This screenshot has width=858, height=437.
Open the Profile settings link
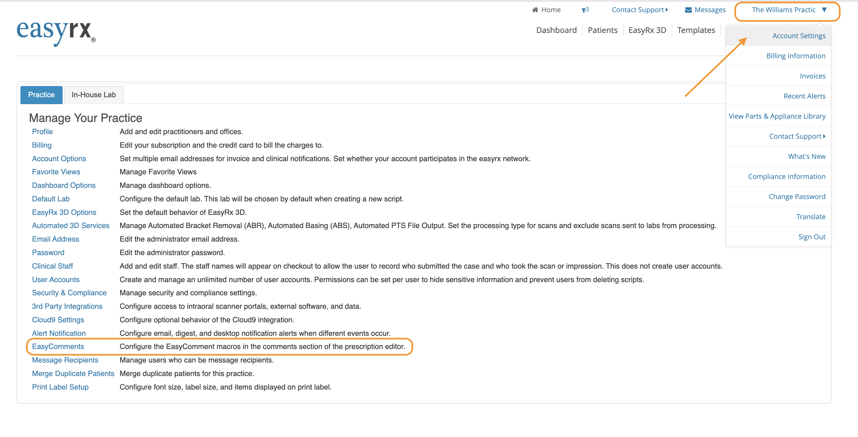tap(42, 131)
